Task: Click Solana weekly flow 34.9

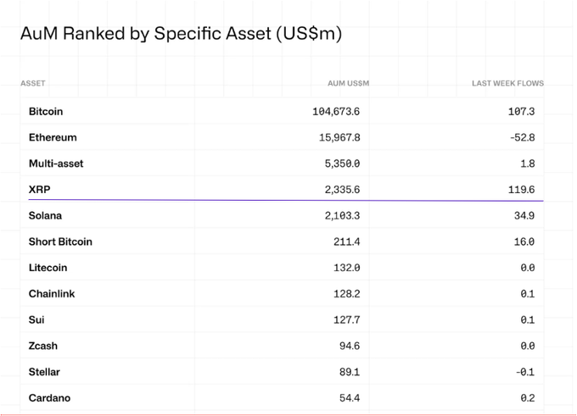Action: click(x=524, y=216)
